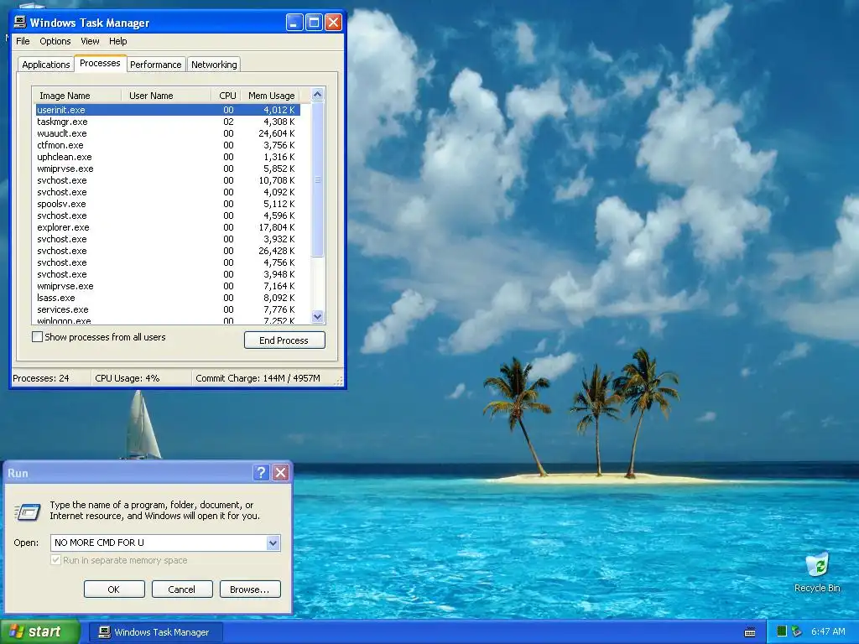Maximize the Windows Task Manager window

click(314, 23)
